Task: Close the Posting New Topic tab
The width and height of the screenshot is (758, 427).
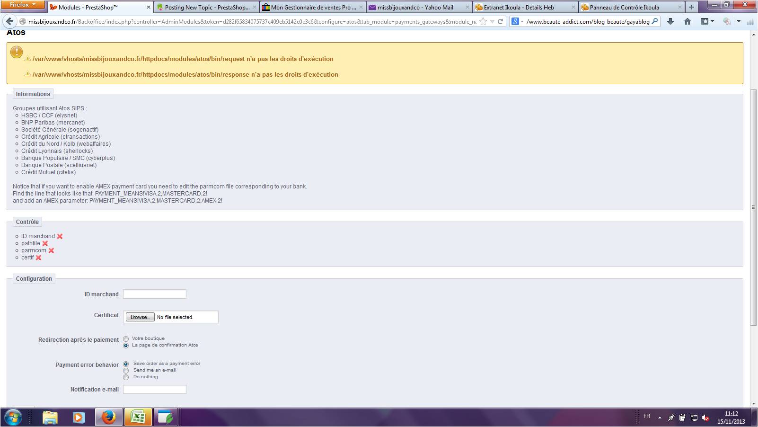Action: pyautogui.click(x=255, y=7)
